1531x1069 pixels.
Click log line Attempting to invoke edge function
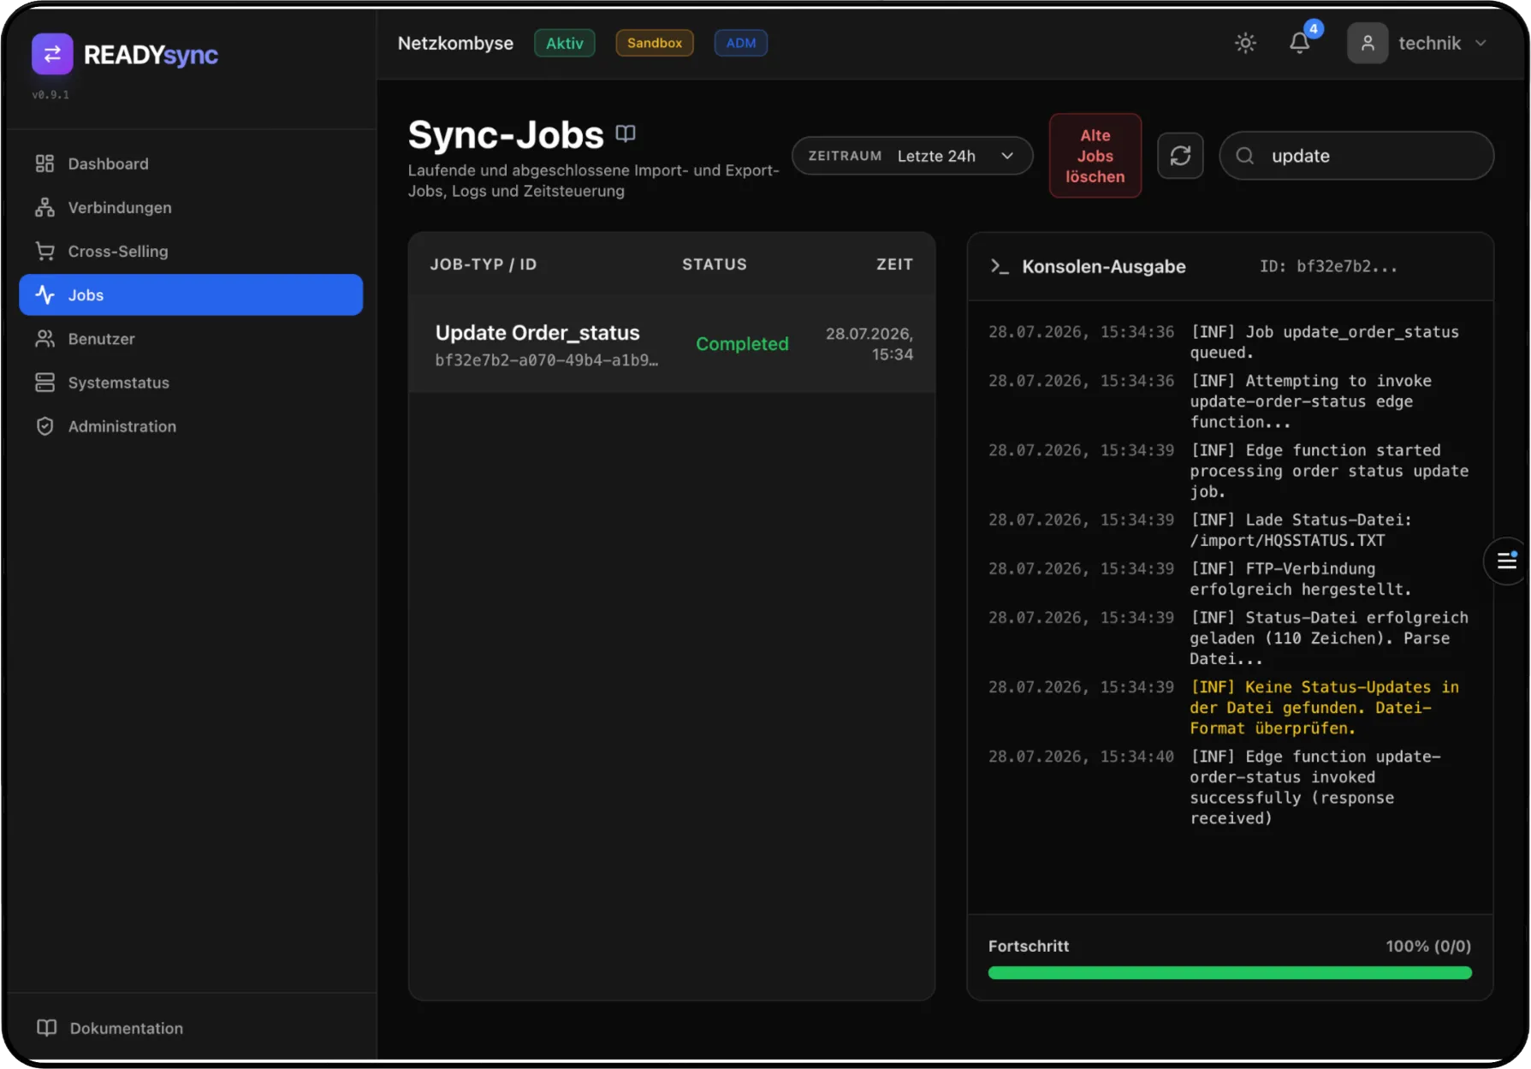point(1311,401)
